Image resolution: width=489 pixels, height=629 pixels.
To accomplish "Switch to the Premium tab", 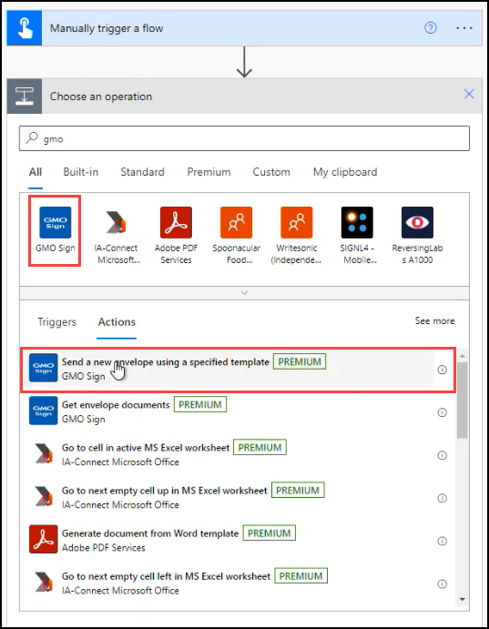I will (x=209, y=172).
